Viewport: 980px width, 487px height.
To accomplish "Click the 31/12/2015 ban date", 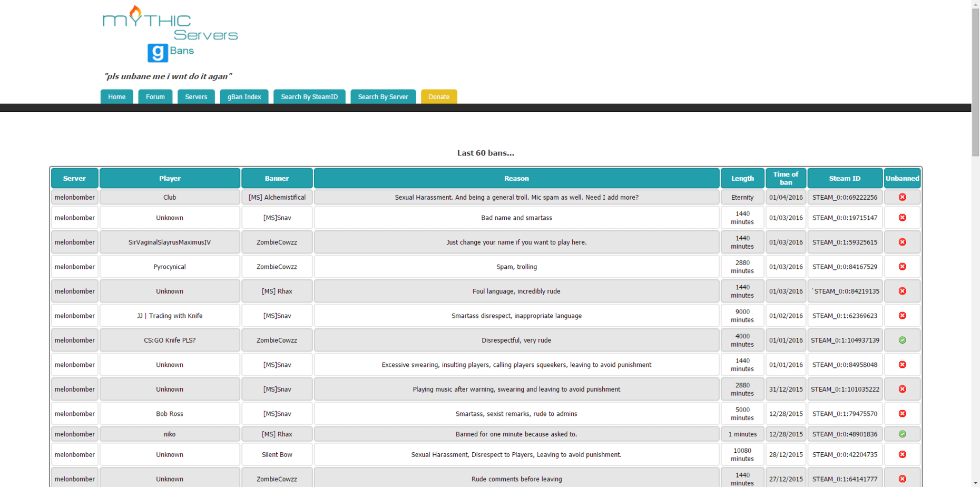I will pyautogui.click(x=786, y=389).
